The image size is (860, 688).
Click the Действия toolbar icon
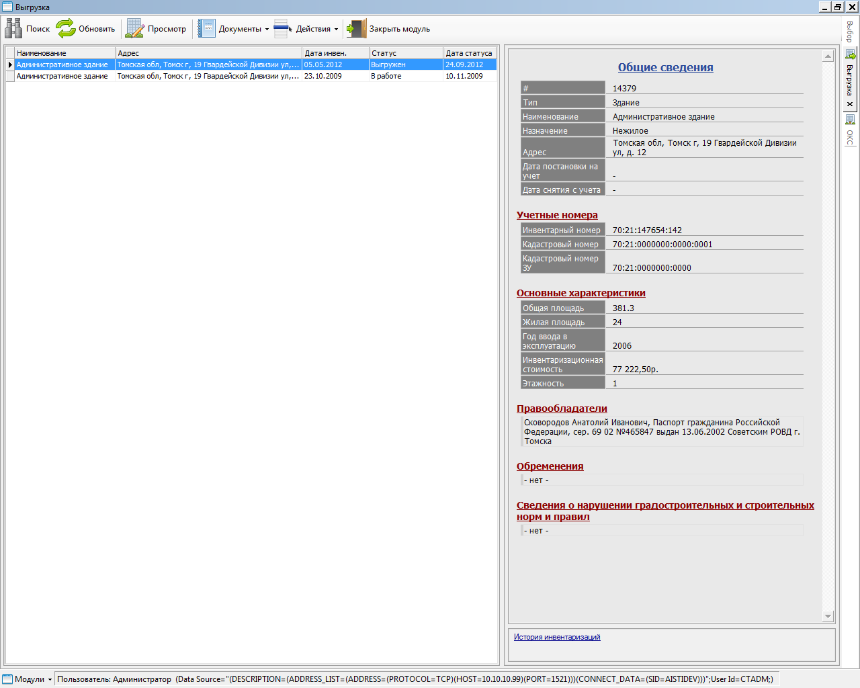283,28
